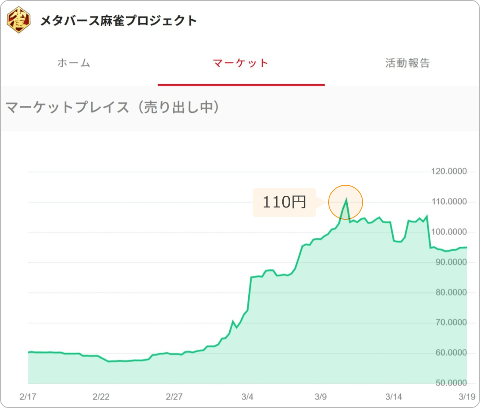This screenshot has width=480, height=408.
Task: Click the 2/27 label on the date axis
Action: tap(174, 397)
